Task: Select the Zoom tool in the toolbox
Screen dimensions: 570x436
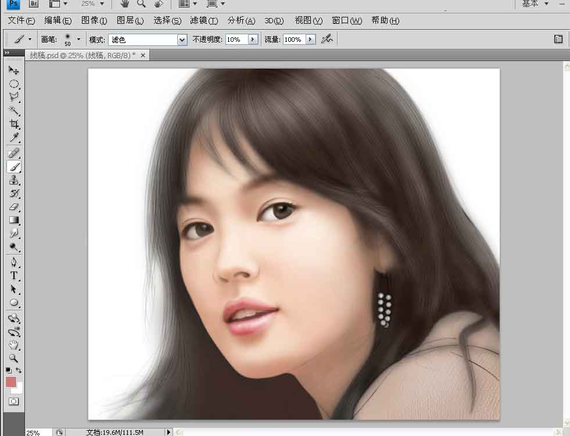Action: coord(14,358)
